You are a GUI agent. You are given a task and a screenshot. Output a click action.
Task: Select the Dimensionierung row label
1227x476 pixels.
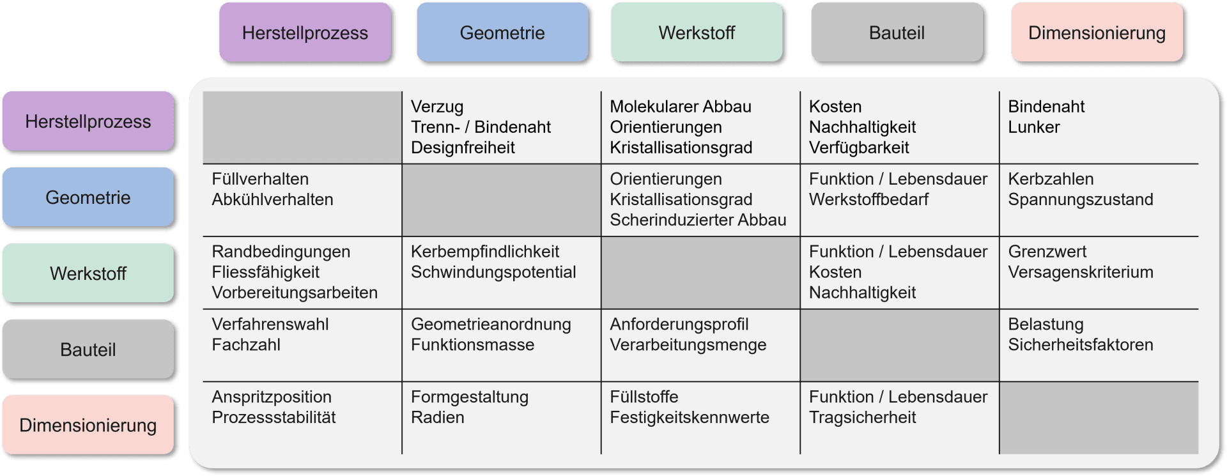[x=88, y=425]
